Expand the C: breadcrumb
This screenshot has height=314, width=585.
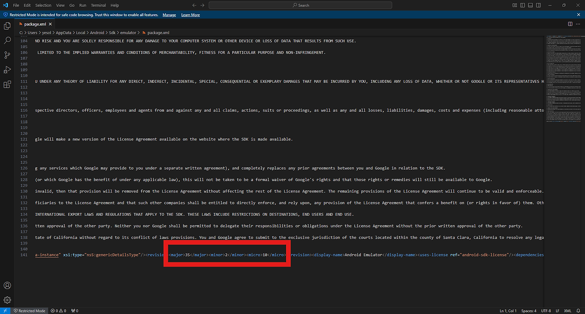[21, 33]
